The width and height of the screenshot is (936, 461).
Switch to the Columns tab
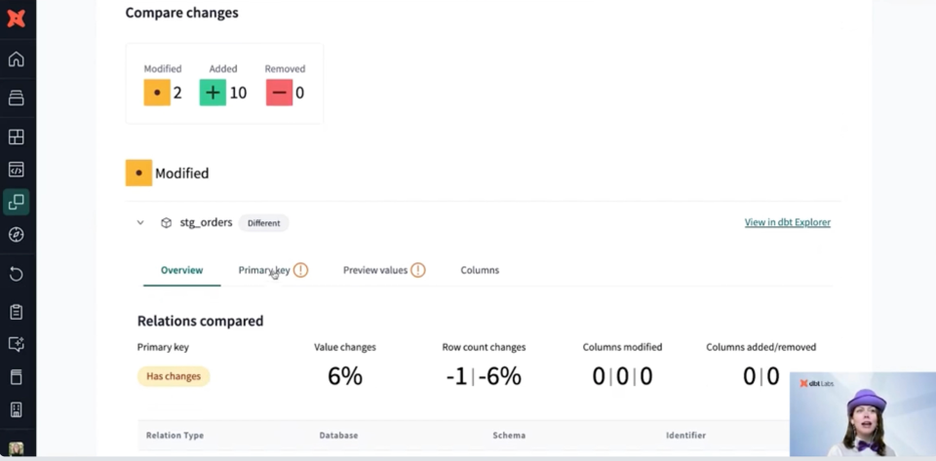point(480,270)
